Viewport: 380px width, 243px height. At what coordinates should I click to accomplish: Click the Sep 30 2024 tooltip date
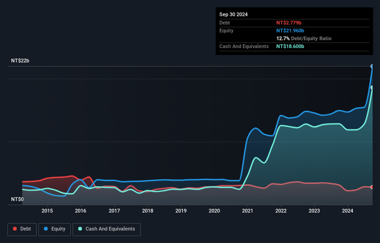click(x=233, y=14)
